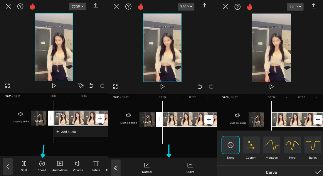Open help in the left screen

point(20,6)
